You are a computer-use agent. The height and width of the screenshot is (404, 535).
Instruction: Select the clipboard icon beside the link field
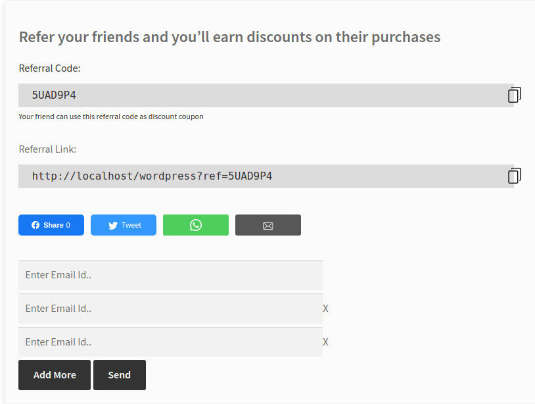coord(514,175)
